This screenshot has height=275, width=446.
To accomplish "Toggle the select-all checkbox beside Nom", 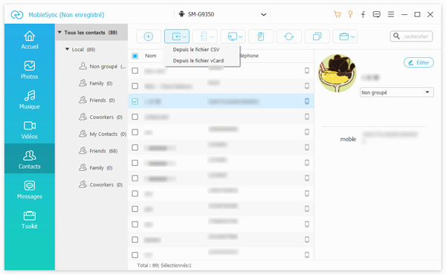I will pyautogui.click(x=135, y=56).
